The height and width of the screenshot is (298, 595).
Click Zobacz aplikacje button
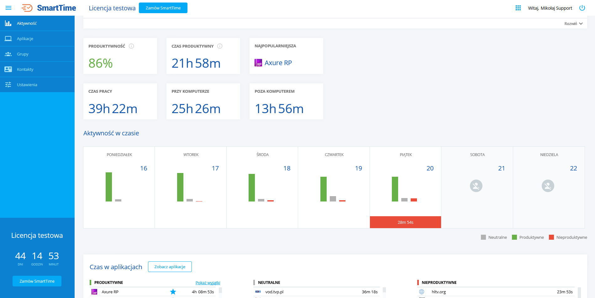tap(170, 267)
